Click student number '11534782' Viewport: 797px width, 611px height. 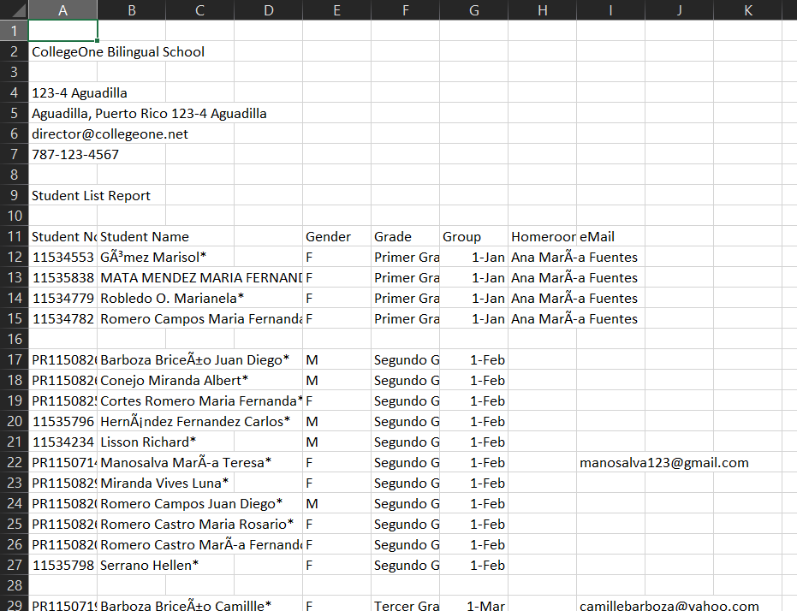pyautogui.click(x=63, y=319)
